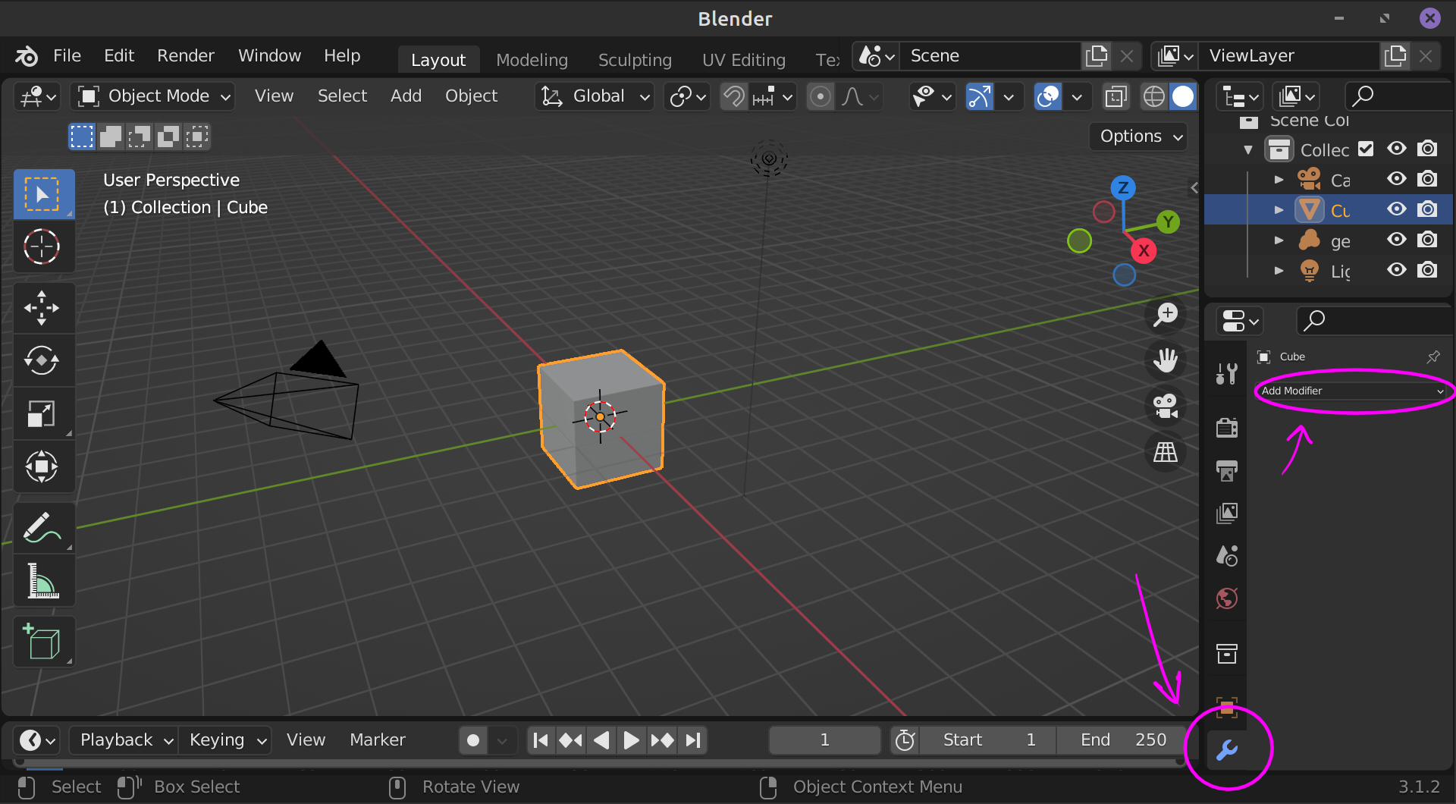Open the Edit menu
This screenshot has height=804, width=1456.
click(119, 56)
